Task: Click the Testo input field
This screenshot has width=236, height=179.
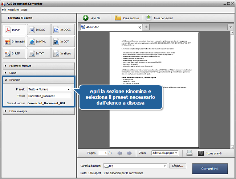Action: [49, 96]
